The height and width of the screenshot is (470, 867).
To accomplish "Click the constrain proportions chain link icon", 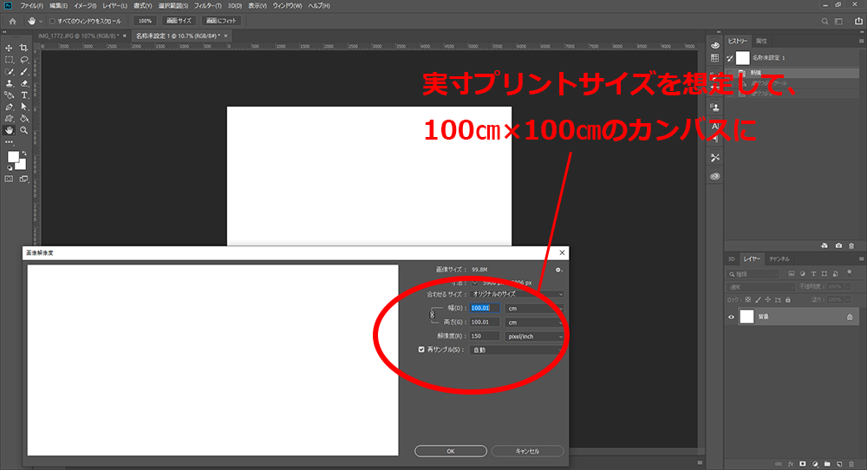I will pos(433,315).
